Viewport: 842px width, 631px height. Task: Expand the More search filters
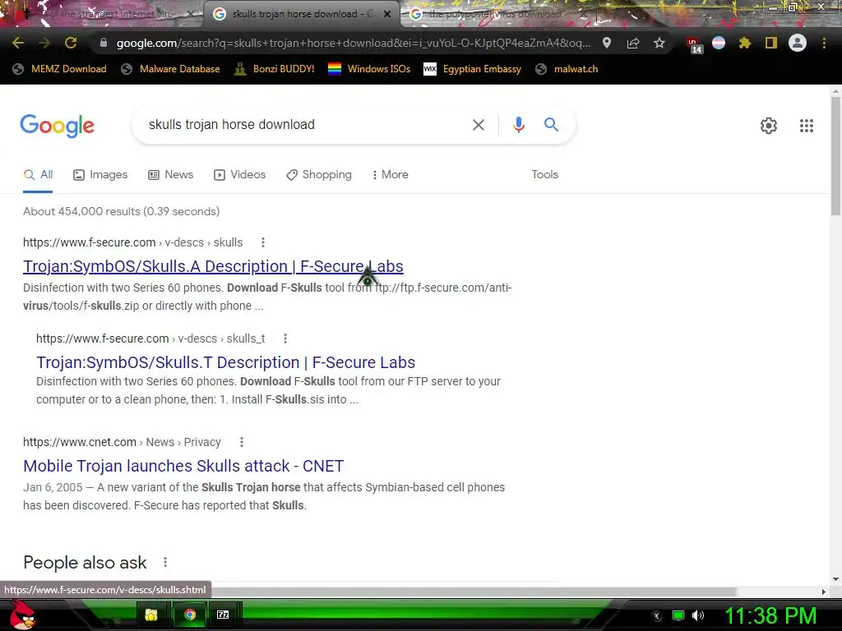391,174
